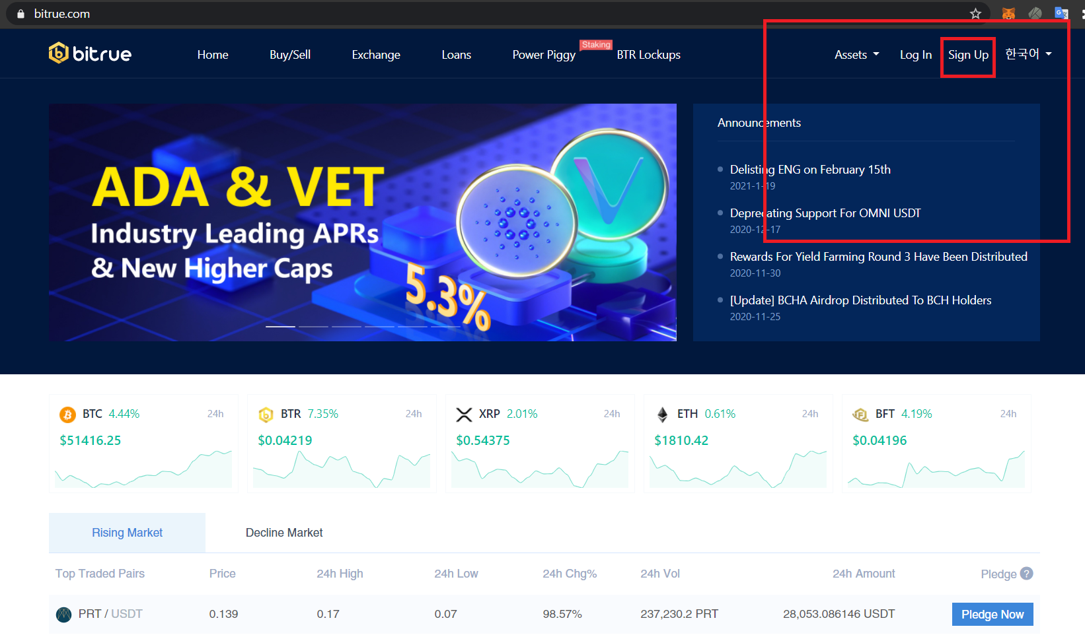Click the BTR coin icon
The width and height of the screenshot is (1085, 639).
pos(266,415)
